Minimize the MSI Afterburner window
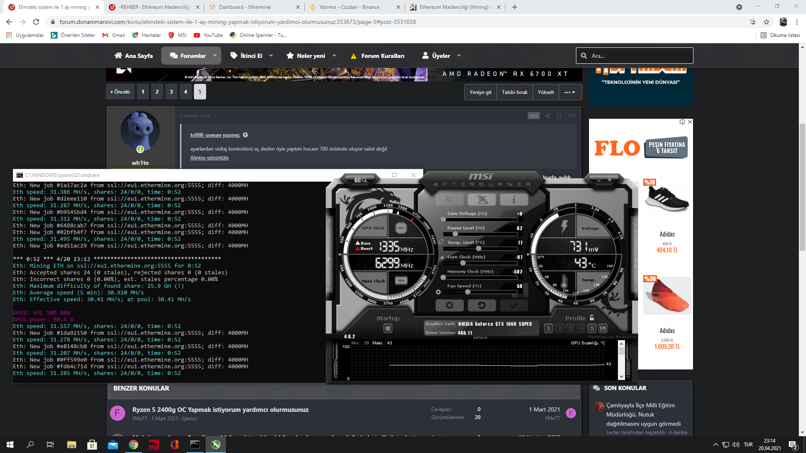 coord(599,180)
